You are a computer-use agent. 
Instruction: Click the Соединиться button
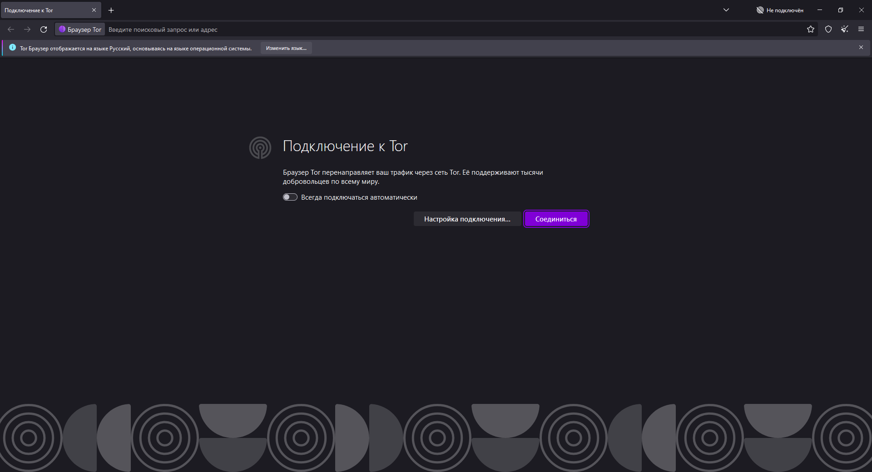(x=556, y=219)
